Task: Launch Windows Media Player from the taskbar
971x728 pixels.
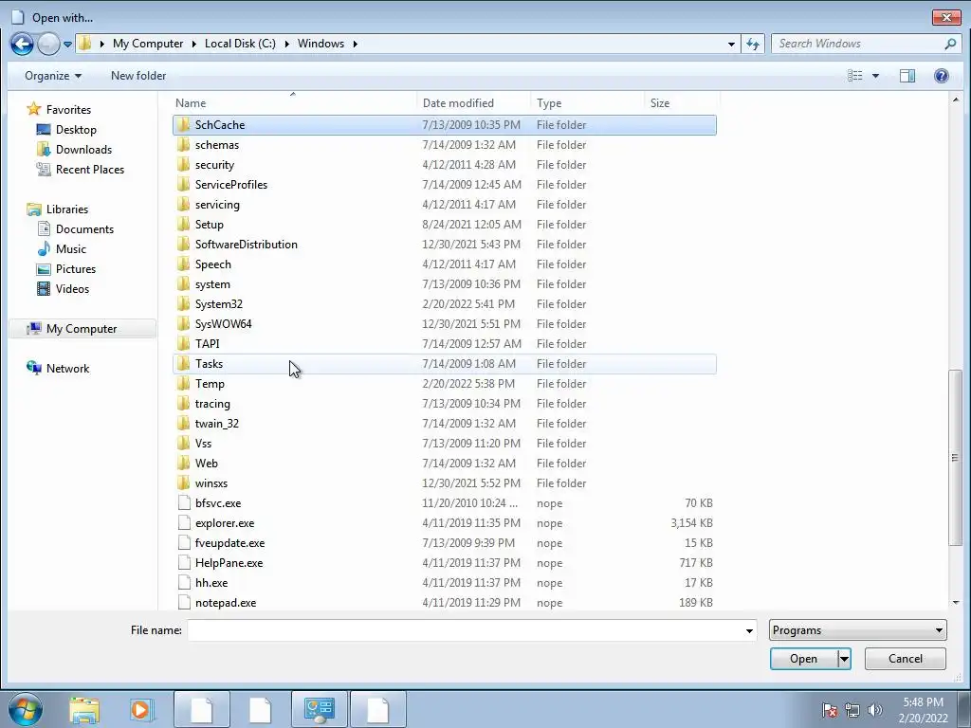Action: click(140, 709)
